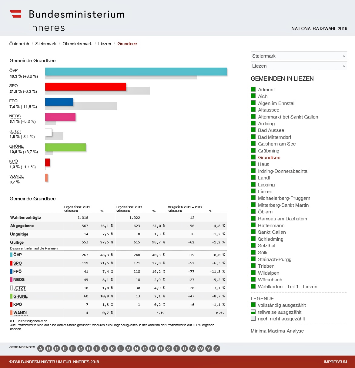Image resolution: width=355 pixels, height=368 pixels.
Task: Go to Österreich breadcrumb
Action: pos(19,44)
